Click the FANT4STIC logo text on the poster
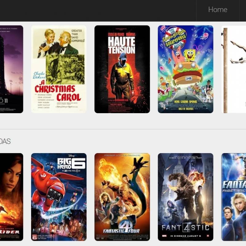246x246 pixels. [x=185, y=228]
